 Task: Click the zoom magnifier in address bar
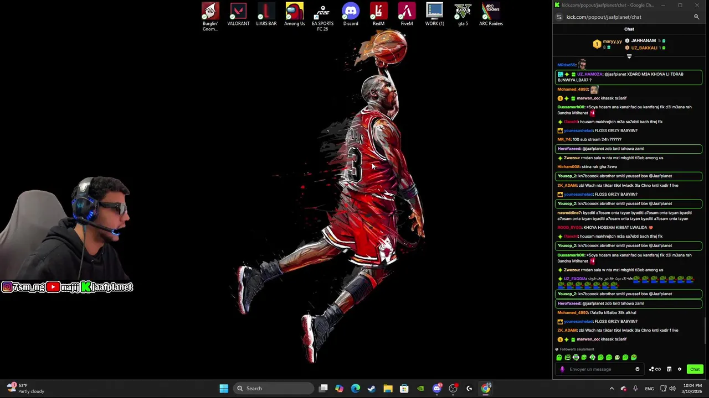point(696,17)
